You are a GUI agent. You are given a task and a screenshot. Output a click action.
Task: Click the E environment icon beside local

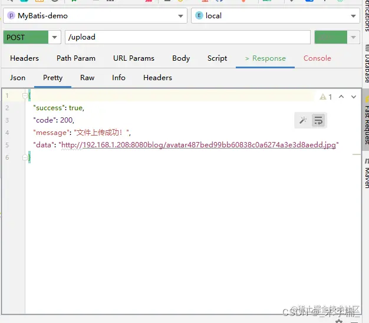point(199,15)
